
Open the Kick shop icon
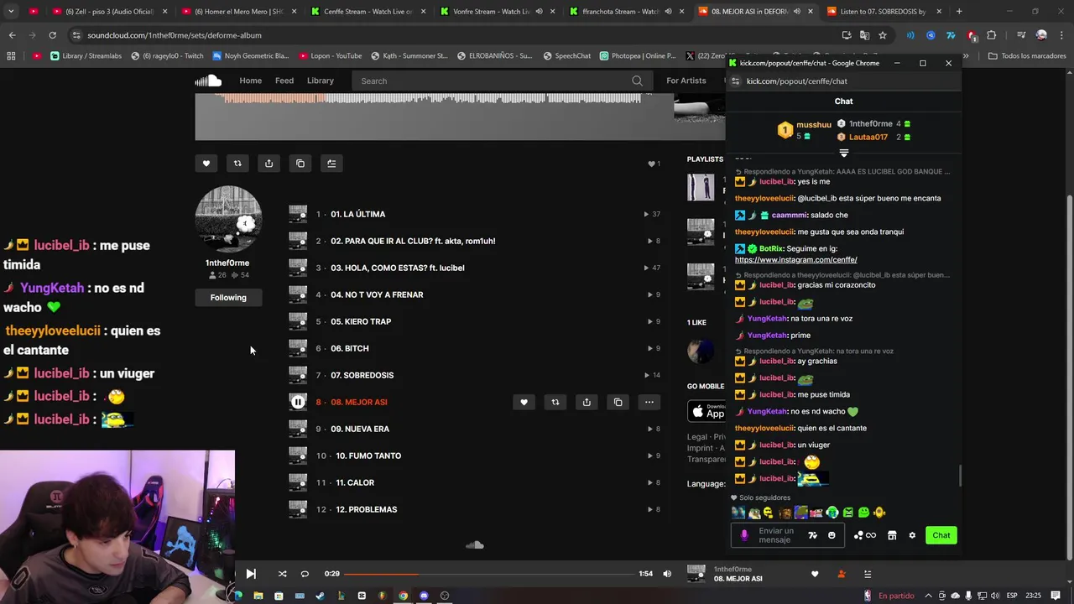892,535
